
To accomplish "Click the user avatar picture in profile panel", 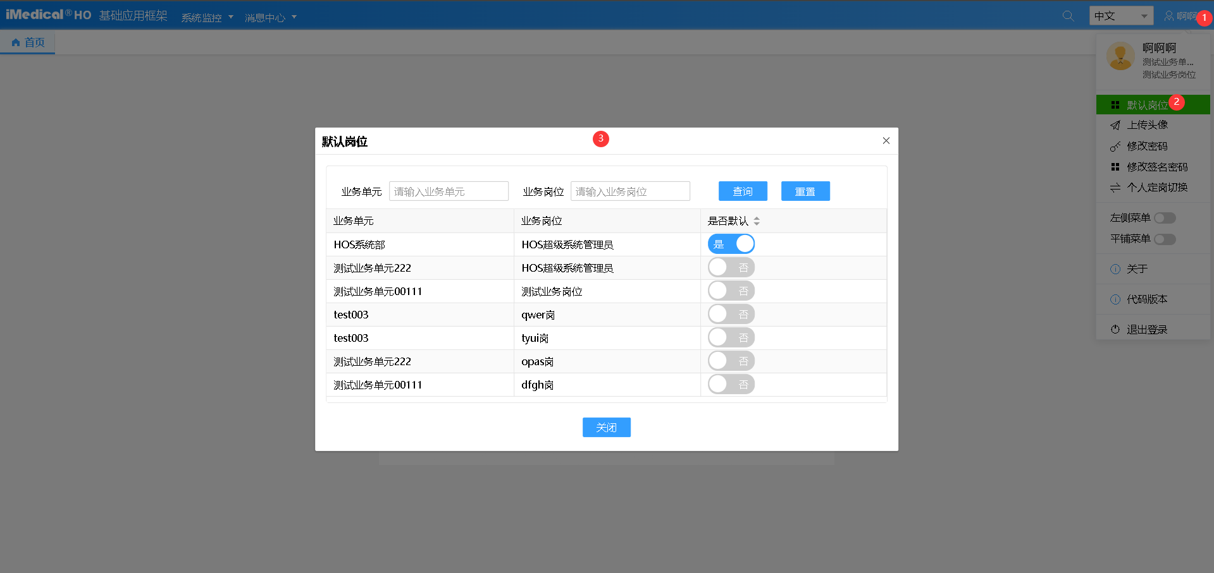I will click(x=1120, y=57).
